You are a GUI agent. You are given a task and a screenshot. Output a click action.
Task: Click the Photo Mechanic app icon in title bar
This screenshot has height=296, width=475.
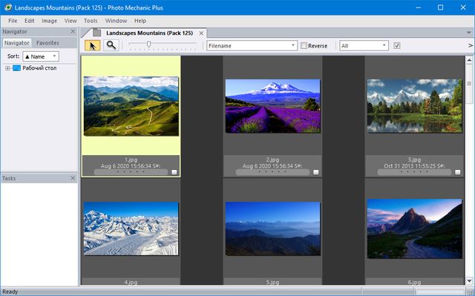click(8, 7)
